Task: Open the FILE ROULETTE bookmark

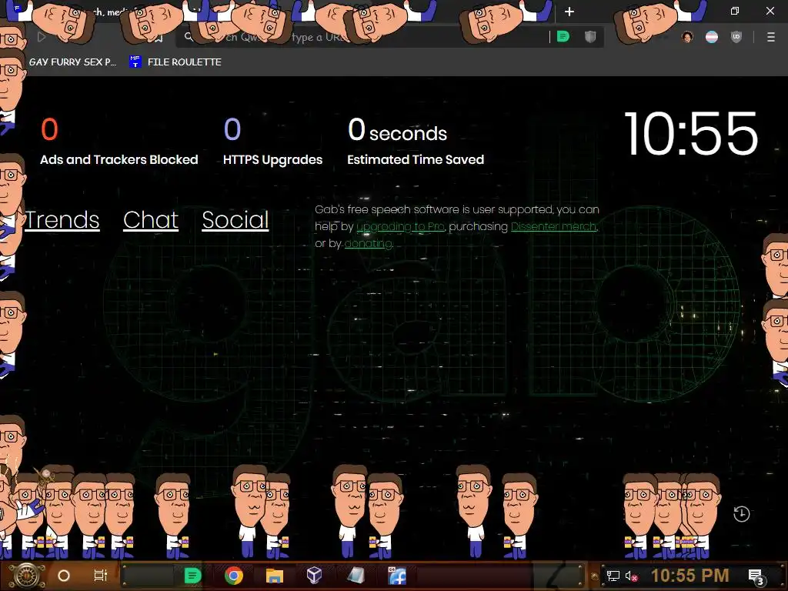Action: click(175, 62)
